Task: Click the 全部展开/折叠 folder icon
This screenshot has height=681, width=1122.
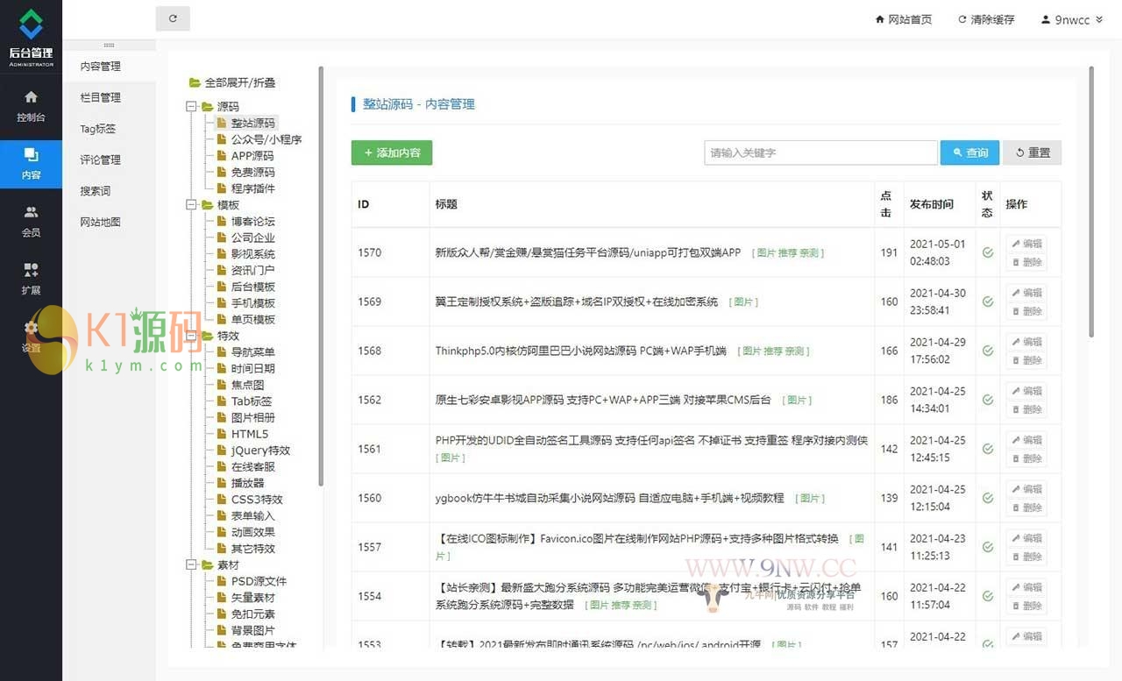Action: point(195,82)
